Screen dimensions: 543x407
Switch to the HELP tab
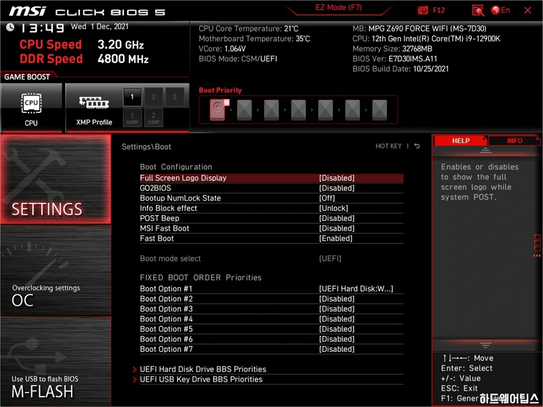(461, 140)
